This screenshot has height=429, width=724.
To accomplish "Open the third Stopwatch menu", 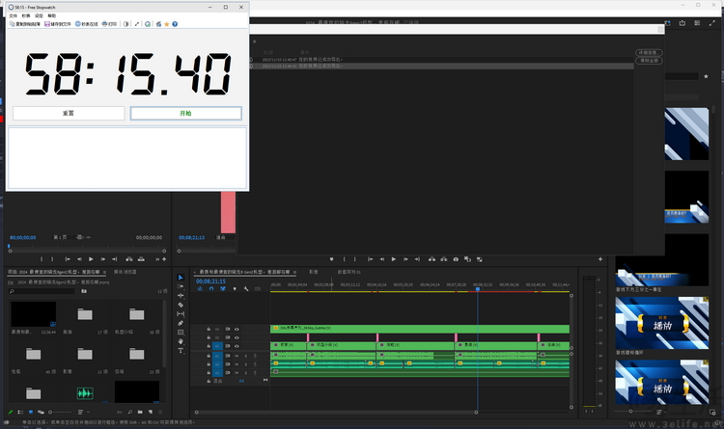I will (x=39, y=15).
